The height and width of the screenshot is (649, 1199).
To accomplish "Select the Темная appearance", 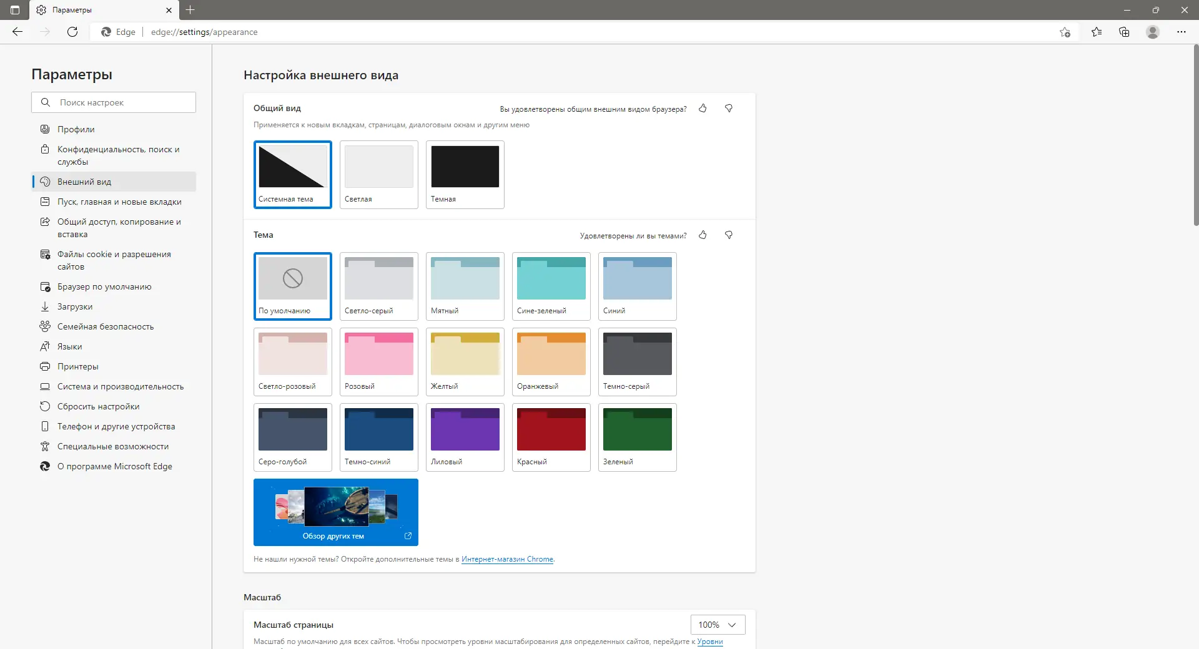I will click(465, 175).
